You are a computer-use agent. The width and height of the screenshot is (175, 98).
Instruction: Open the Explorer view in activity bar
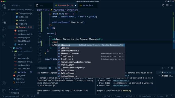(x=4, y=6)
